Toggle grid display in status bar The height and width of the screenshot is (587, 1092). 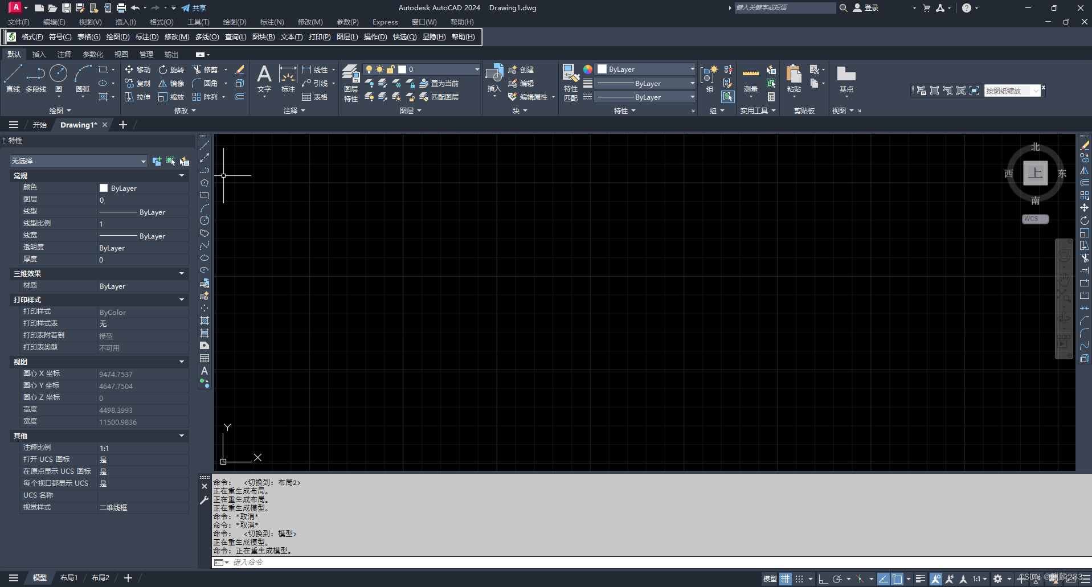[786, 578]
